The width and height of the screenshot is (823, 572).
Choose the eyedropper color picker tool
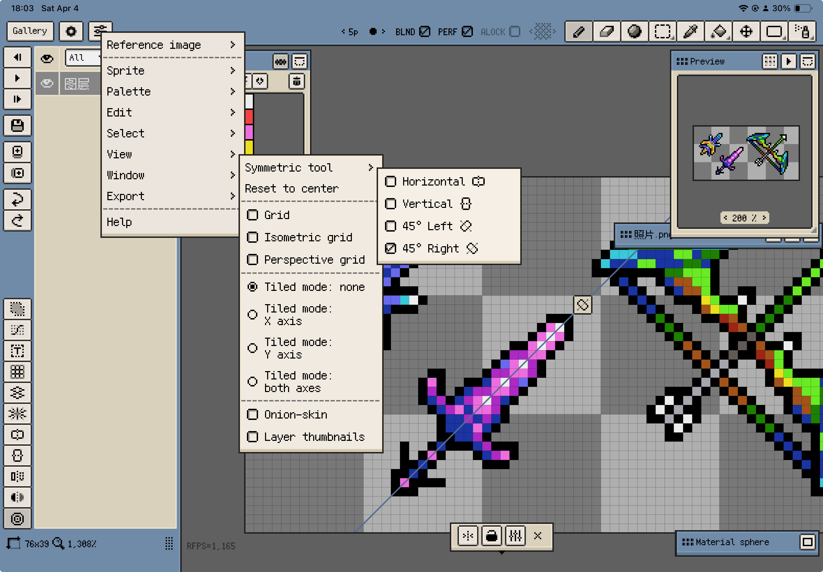(690, 31)
